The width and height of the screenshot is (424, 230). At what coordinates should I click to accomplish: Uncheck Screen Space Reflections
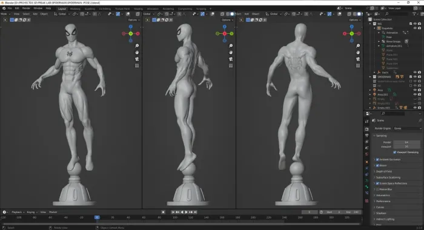[377, 183]
